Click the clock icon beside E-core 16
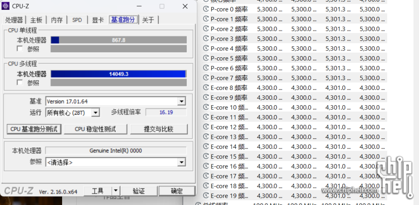This screenshot has height=205, width=419. (206, 166)
